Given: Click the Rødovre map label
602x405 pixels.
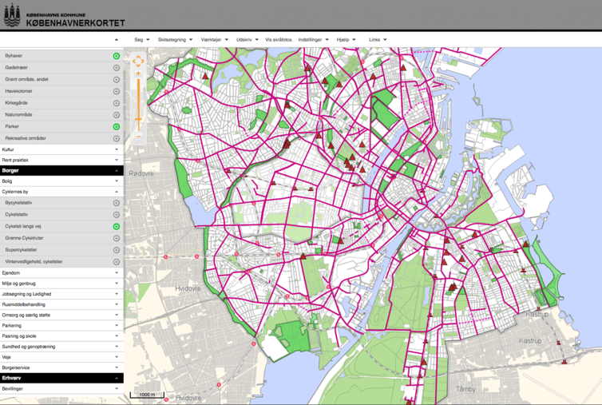Looking at the screenshot, I should (x=141, y=173).
